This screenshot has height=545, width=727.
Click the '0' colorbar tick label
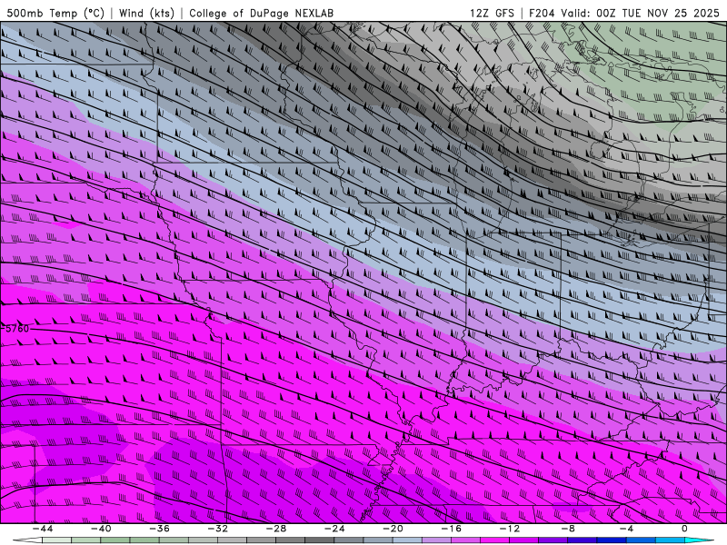pos(685,529)
